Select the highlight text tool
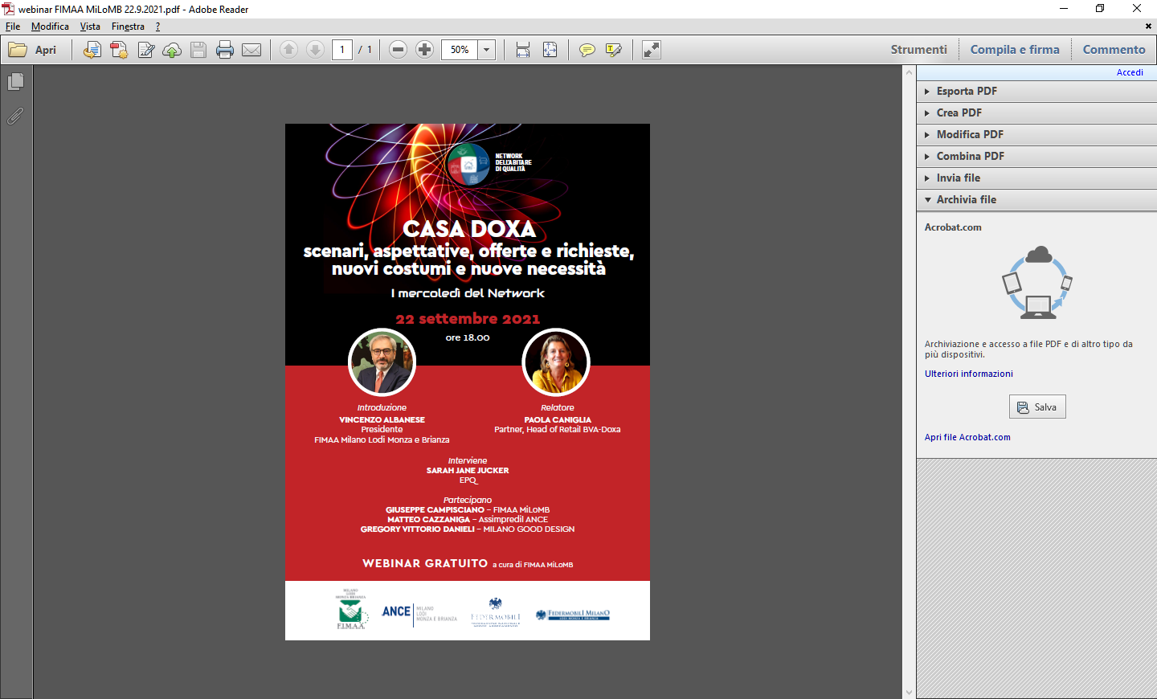 [x=614, y=50]
